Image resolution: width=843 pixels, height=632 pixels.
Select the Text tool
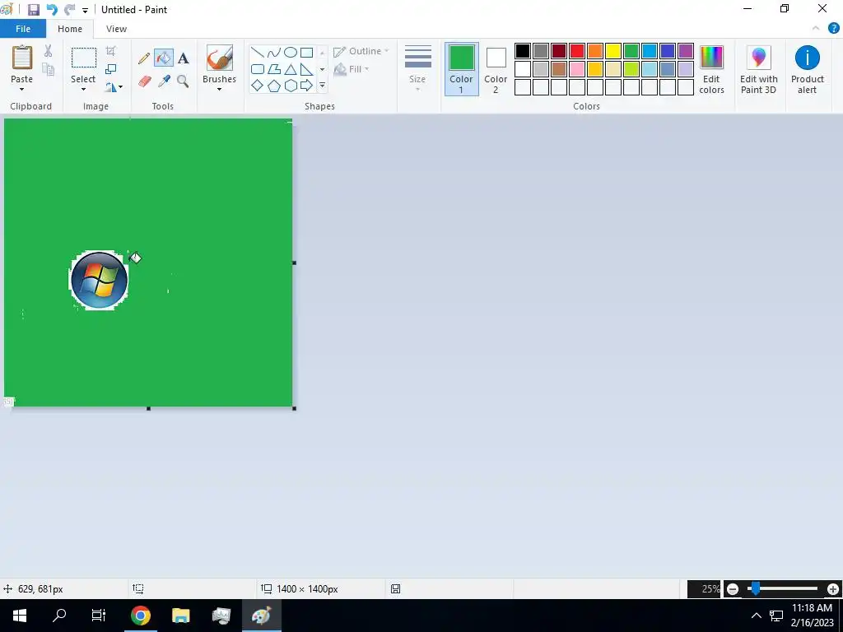pyautogui.click(x=184, y=58)
